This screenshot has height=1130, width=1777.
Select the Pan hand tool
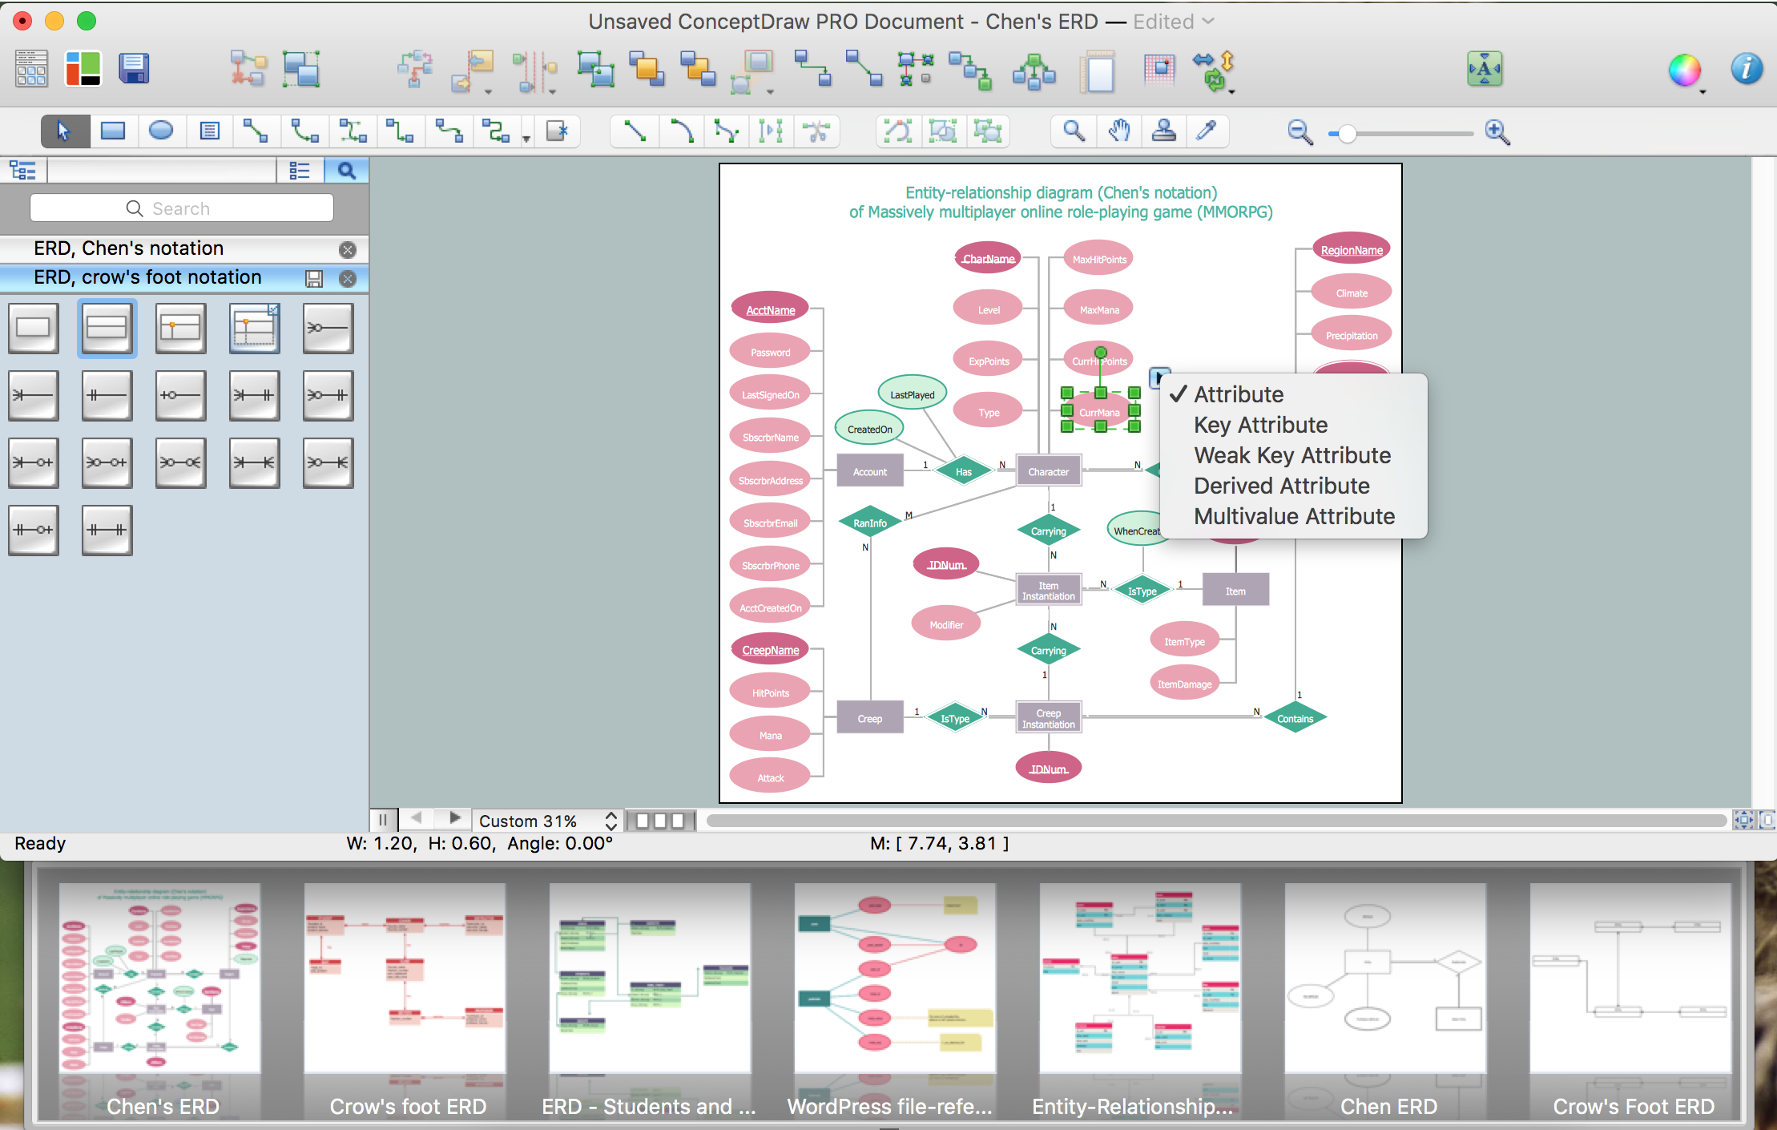point(1117,132)
